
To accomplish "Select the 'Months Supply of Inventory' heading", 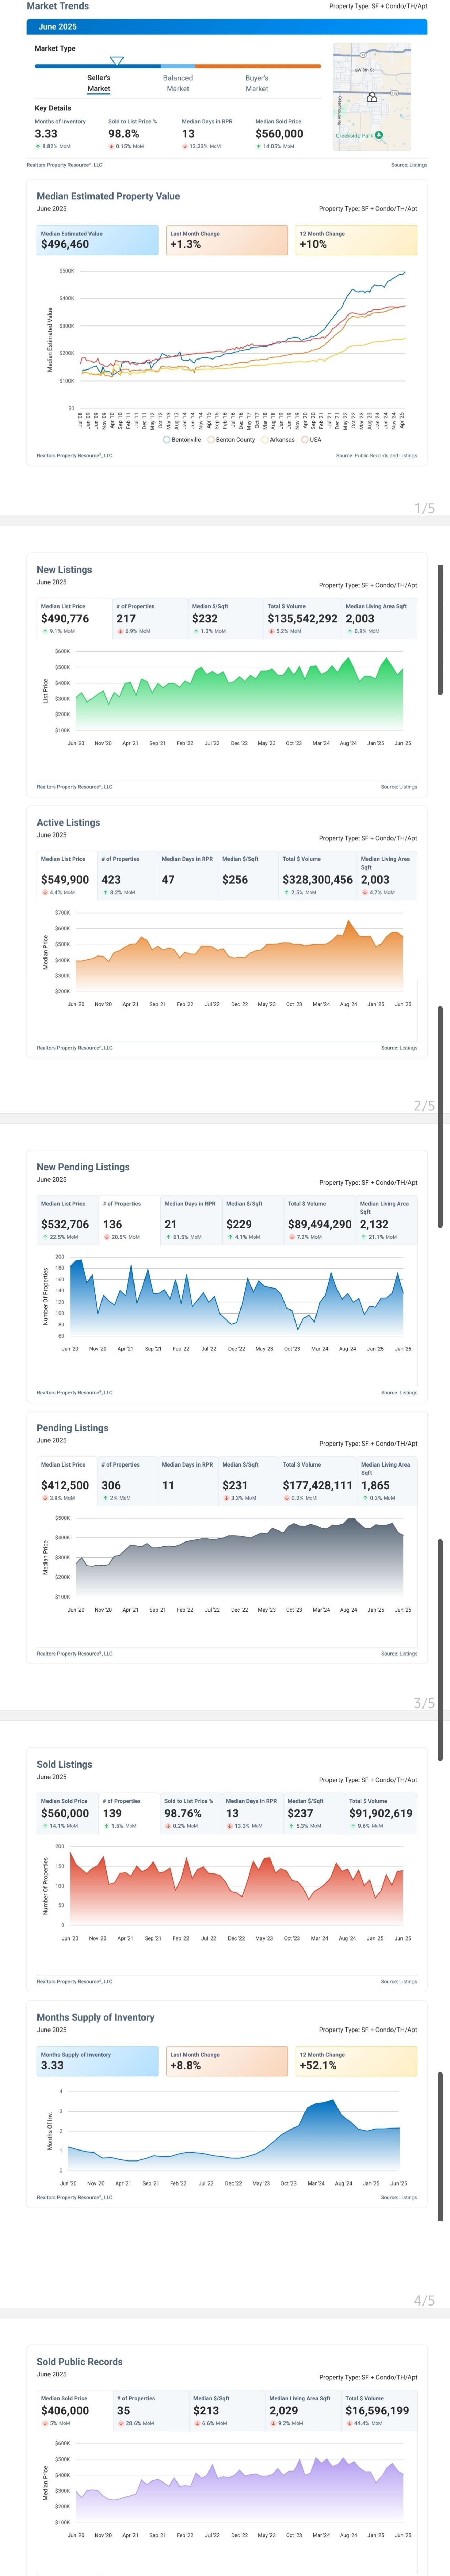I will coord(96,2017).
